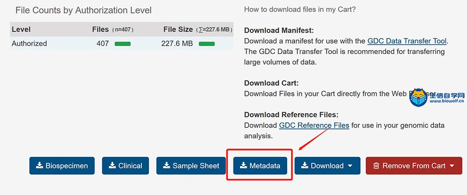Click the File Size column header
This screenshot has height=195, width=467.
pos(178,29)
